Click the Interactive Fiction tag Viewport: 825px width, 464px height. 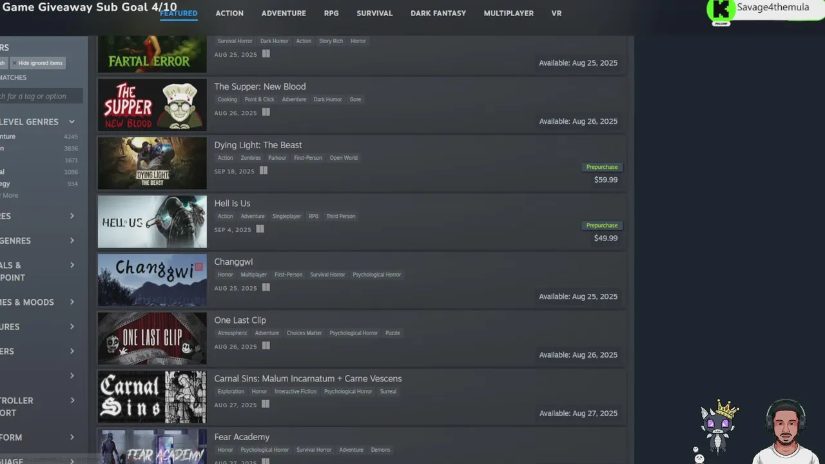tap(296, 392)
